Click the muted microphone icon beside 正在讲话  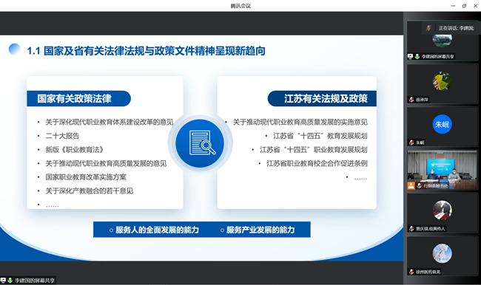click(x=428, y=28)
